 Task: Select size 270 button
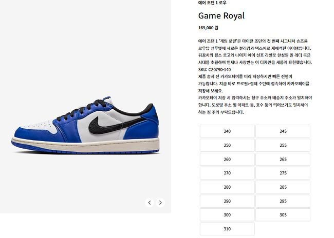[227, 173]
